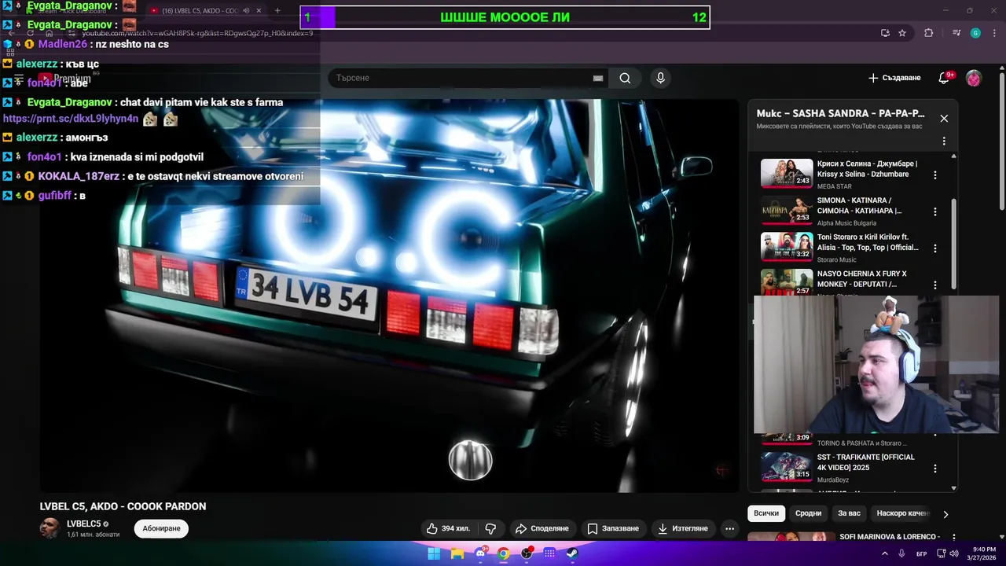1006x566 pixels.
Task: Open the prnt.sc link in chat overlay
Action: point(71,119)
